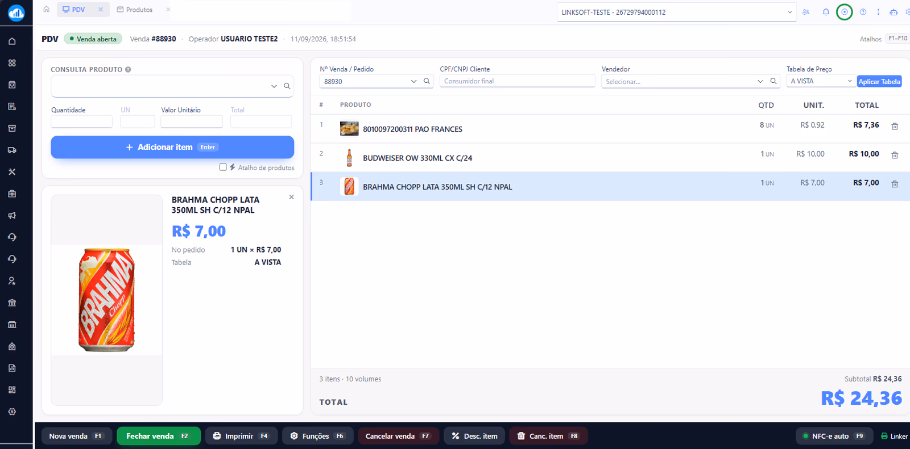Expand the Nº Venda / Pedido dropdown arrow
This screenshot has height=449, width=910.
click(413, 81)
